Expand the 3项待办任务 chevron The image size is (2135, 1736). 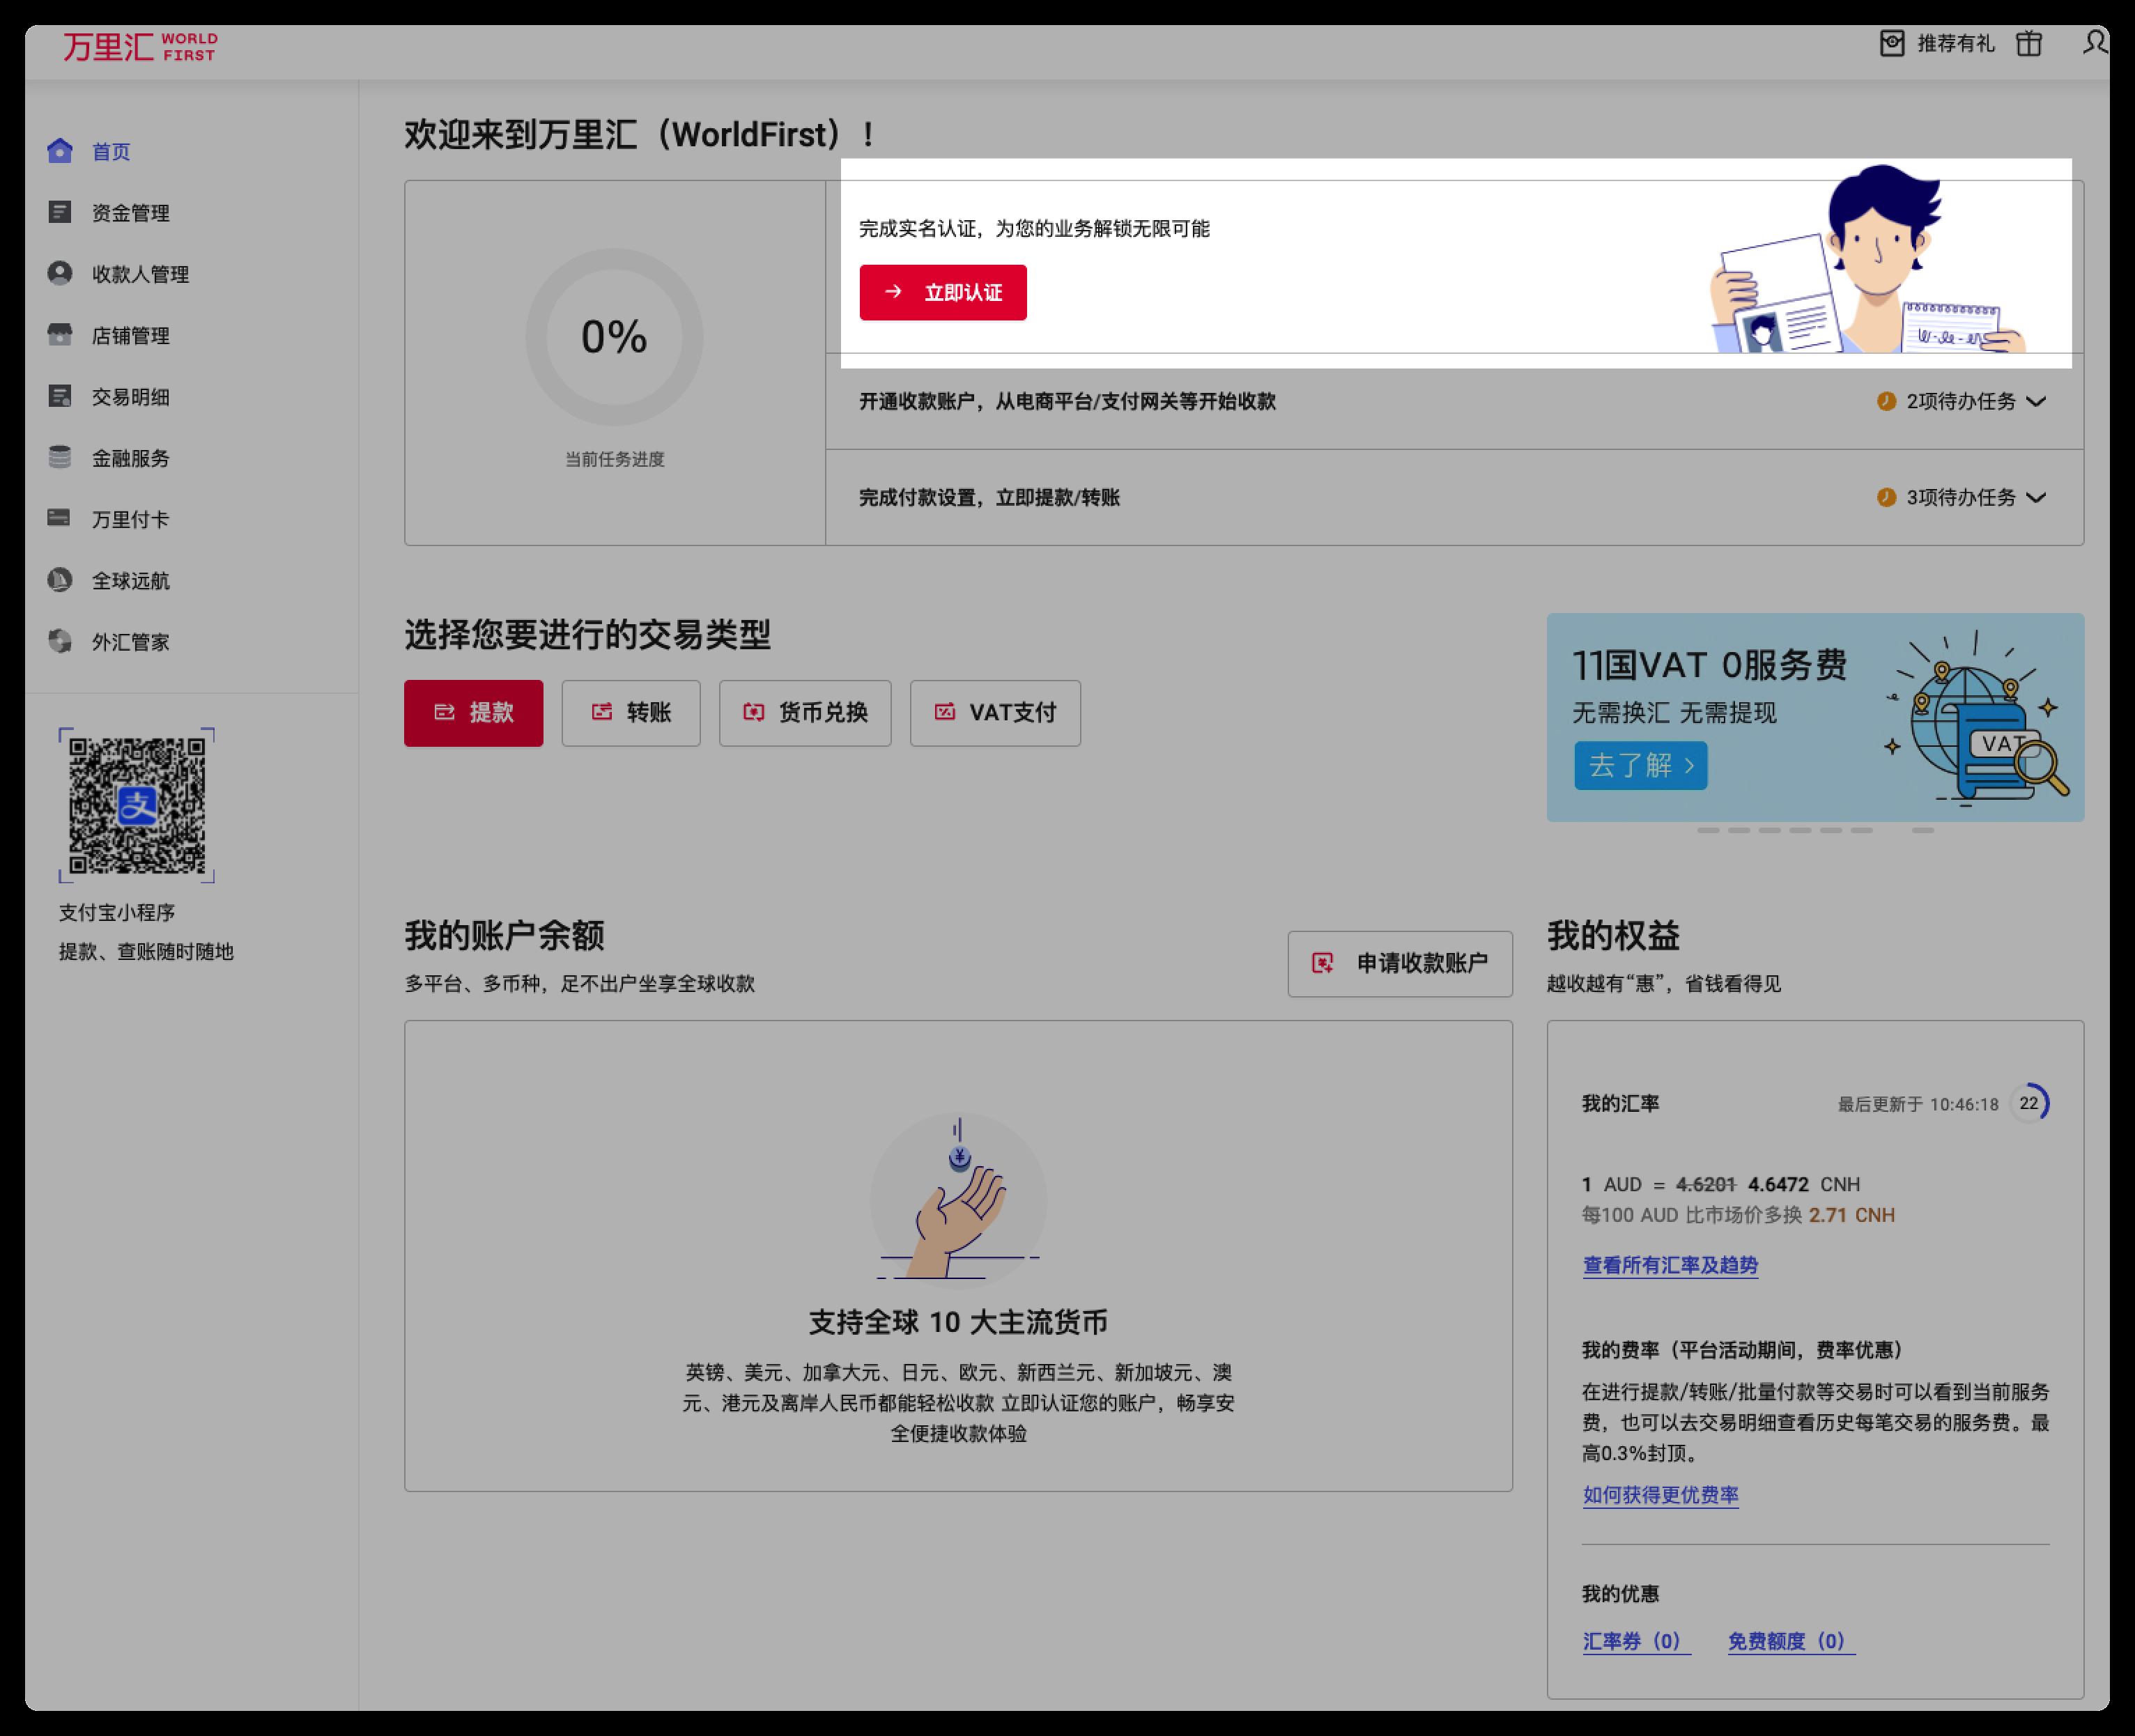pos(2036,497)
